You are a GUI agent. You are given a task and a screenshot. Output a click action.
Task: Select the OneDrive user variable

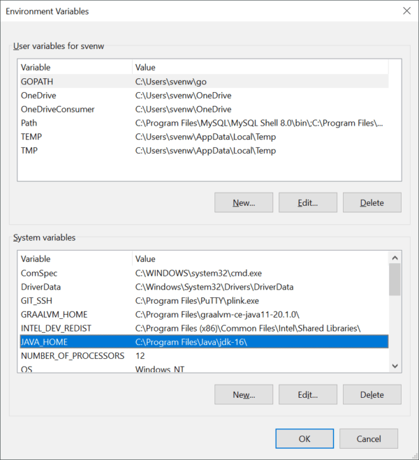click(204, 96)
